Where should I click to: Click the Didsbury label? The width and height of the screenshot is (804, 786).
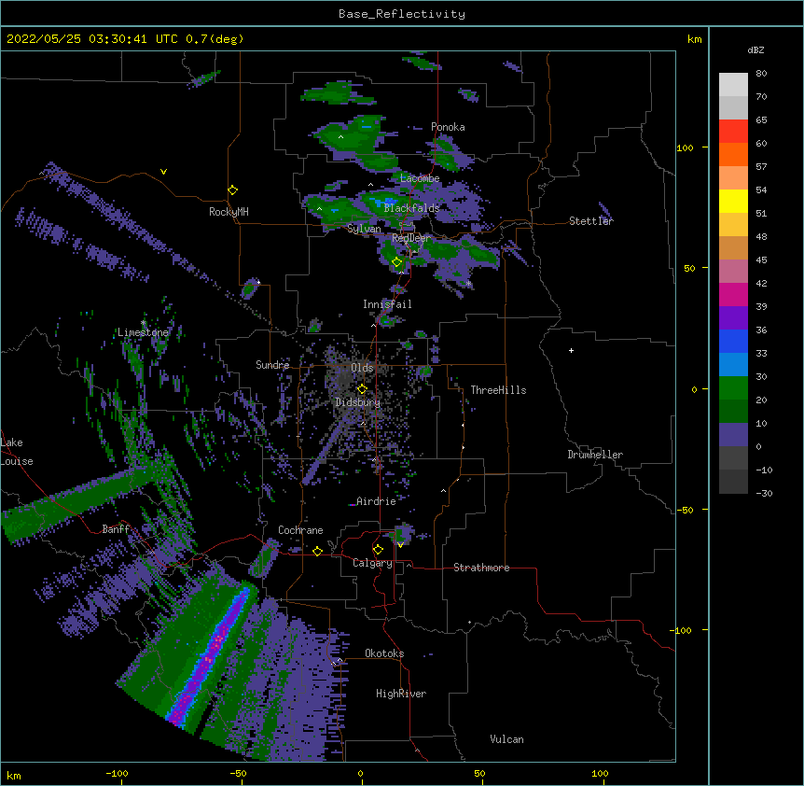358,402
